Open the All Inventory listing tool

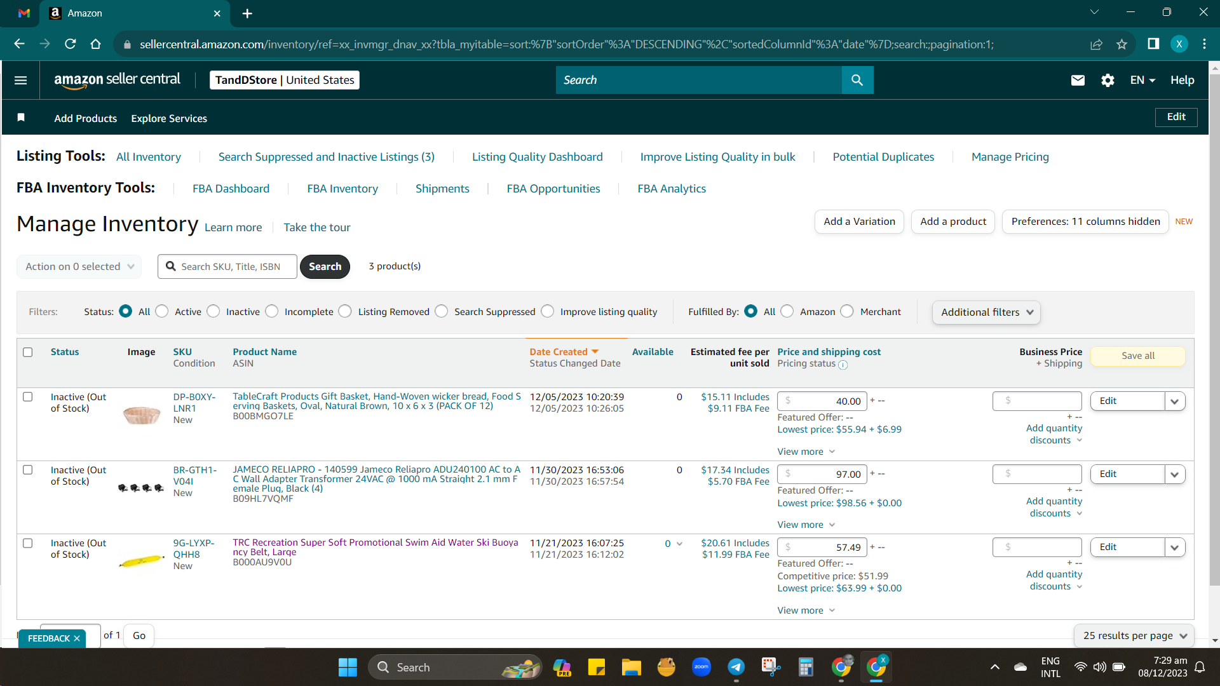click(148, 157)
